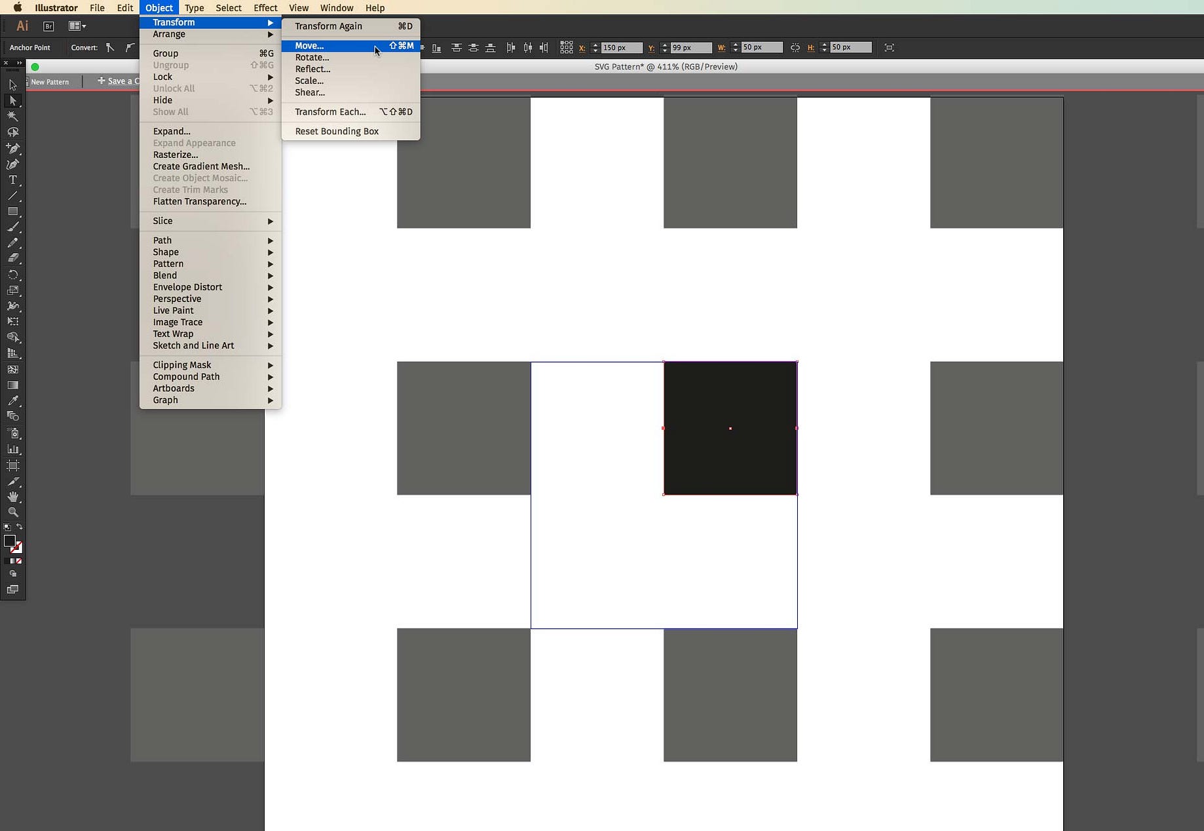Select the Direct Selection tool

[12, 101]
